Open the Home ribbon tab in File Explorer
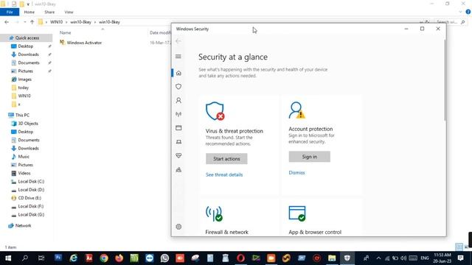This screenshot has height=265, width=472. (x=29, y=12)
